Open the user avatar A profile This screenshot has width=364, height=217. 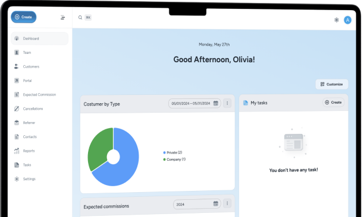tap(347, 20)
